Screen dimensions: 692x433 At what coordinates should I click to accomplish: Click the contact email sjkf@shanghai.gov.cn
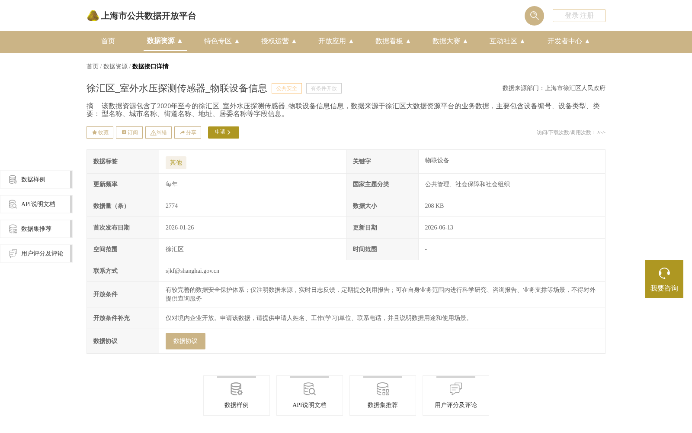192,271
